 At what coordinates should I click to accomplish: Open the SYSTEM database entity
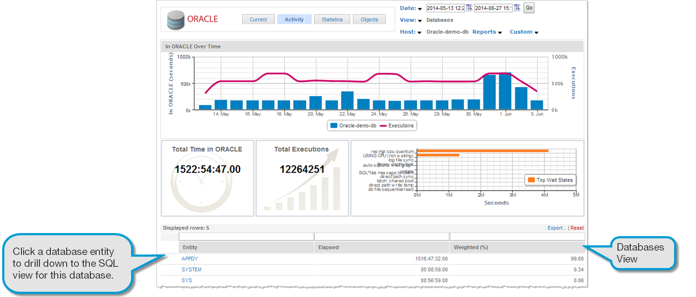192,270
